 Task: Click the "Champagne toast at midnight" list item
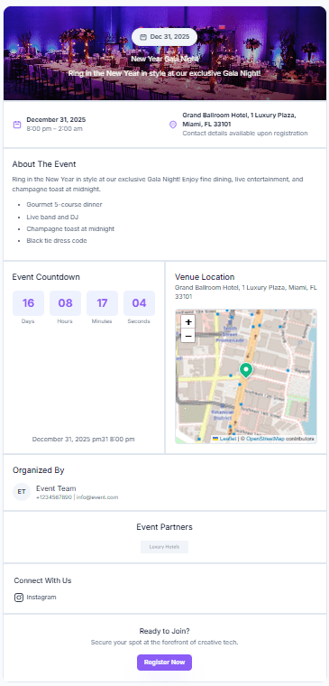[70, 228]
